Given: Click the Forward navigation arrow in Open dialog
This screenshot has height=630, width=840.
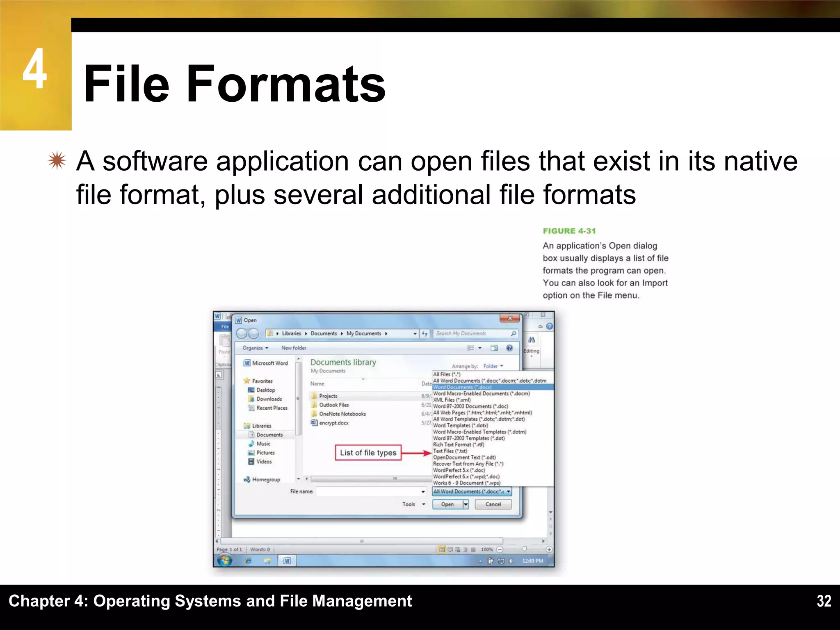Looking at the screenshot, I should (254, 333).
